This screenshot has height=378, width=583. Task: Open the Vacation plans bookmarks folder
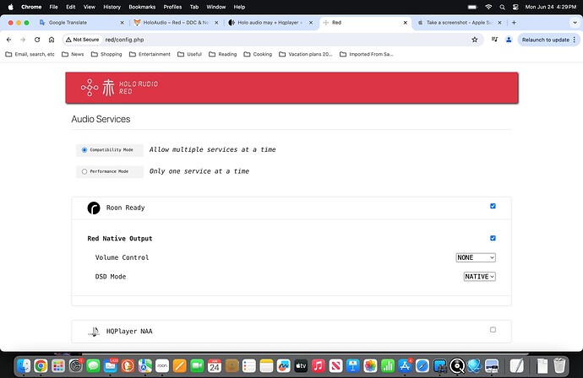point(306,54)
